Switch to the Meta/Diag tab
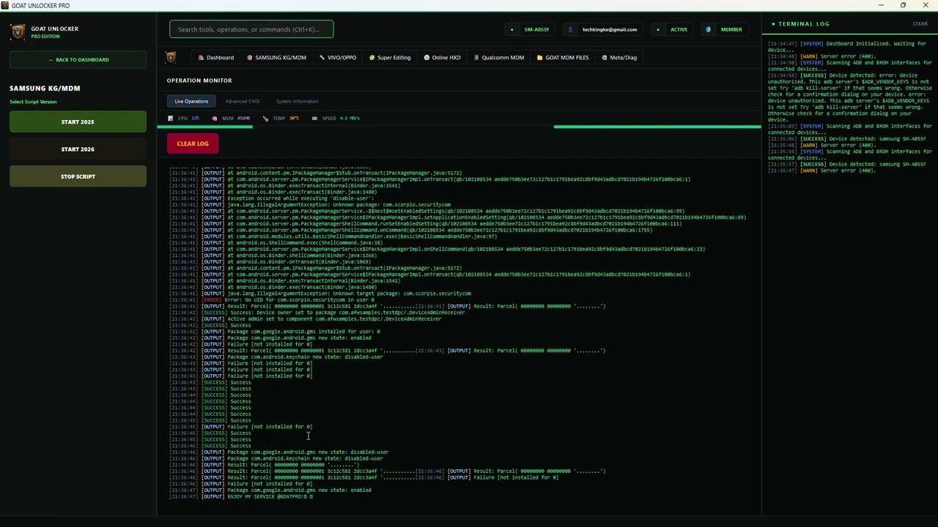The image size is (938, 527). pos(619,58)
